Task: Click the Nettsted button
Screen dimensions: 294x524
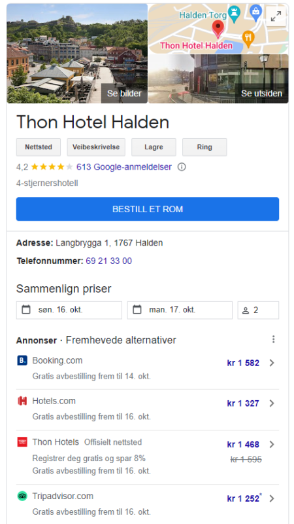Action: 39,147
